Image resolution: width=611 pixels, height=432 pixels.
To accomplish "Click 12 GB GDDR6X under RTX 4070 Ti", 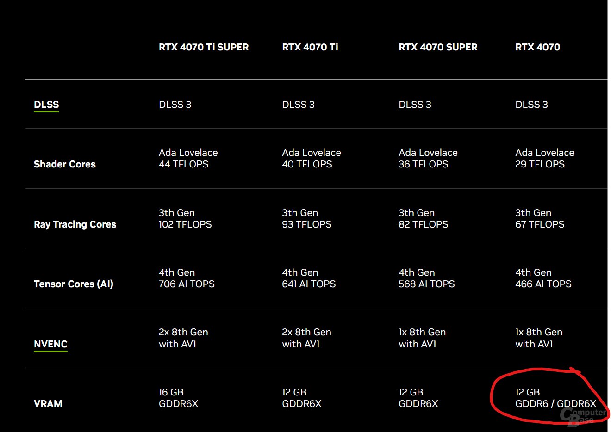I will point(301,398).
